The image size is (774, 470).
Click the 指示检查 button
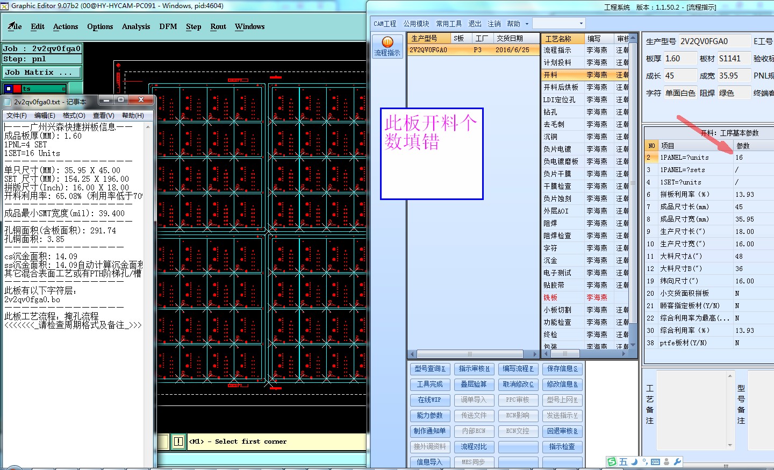tap(562, 447)
